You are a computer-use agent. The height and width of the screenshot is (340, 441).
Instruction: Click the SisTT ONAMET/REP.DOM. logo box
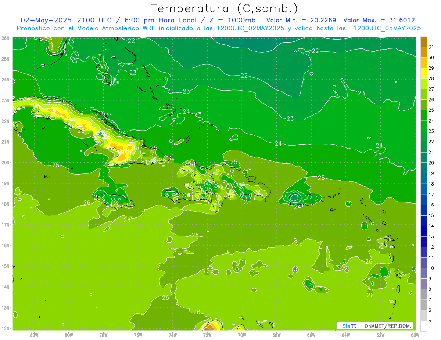pyautogui.click(x=375, y=326)
